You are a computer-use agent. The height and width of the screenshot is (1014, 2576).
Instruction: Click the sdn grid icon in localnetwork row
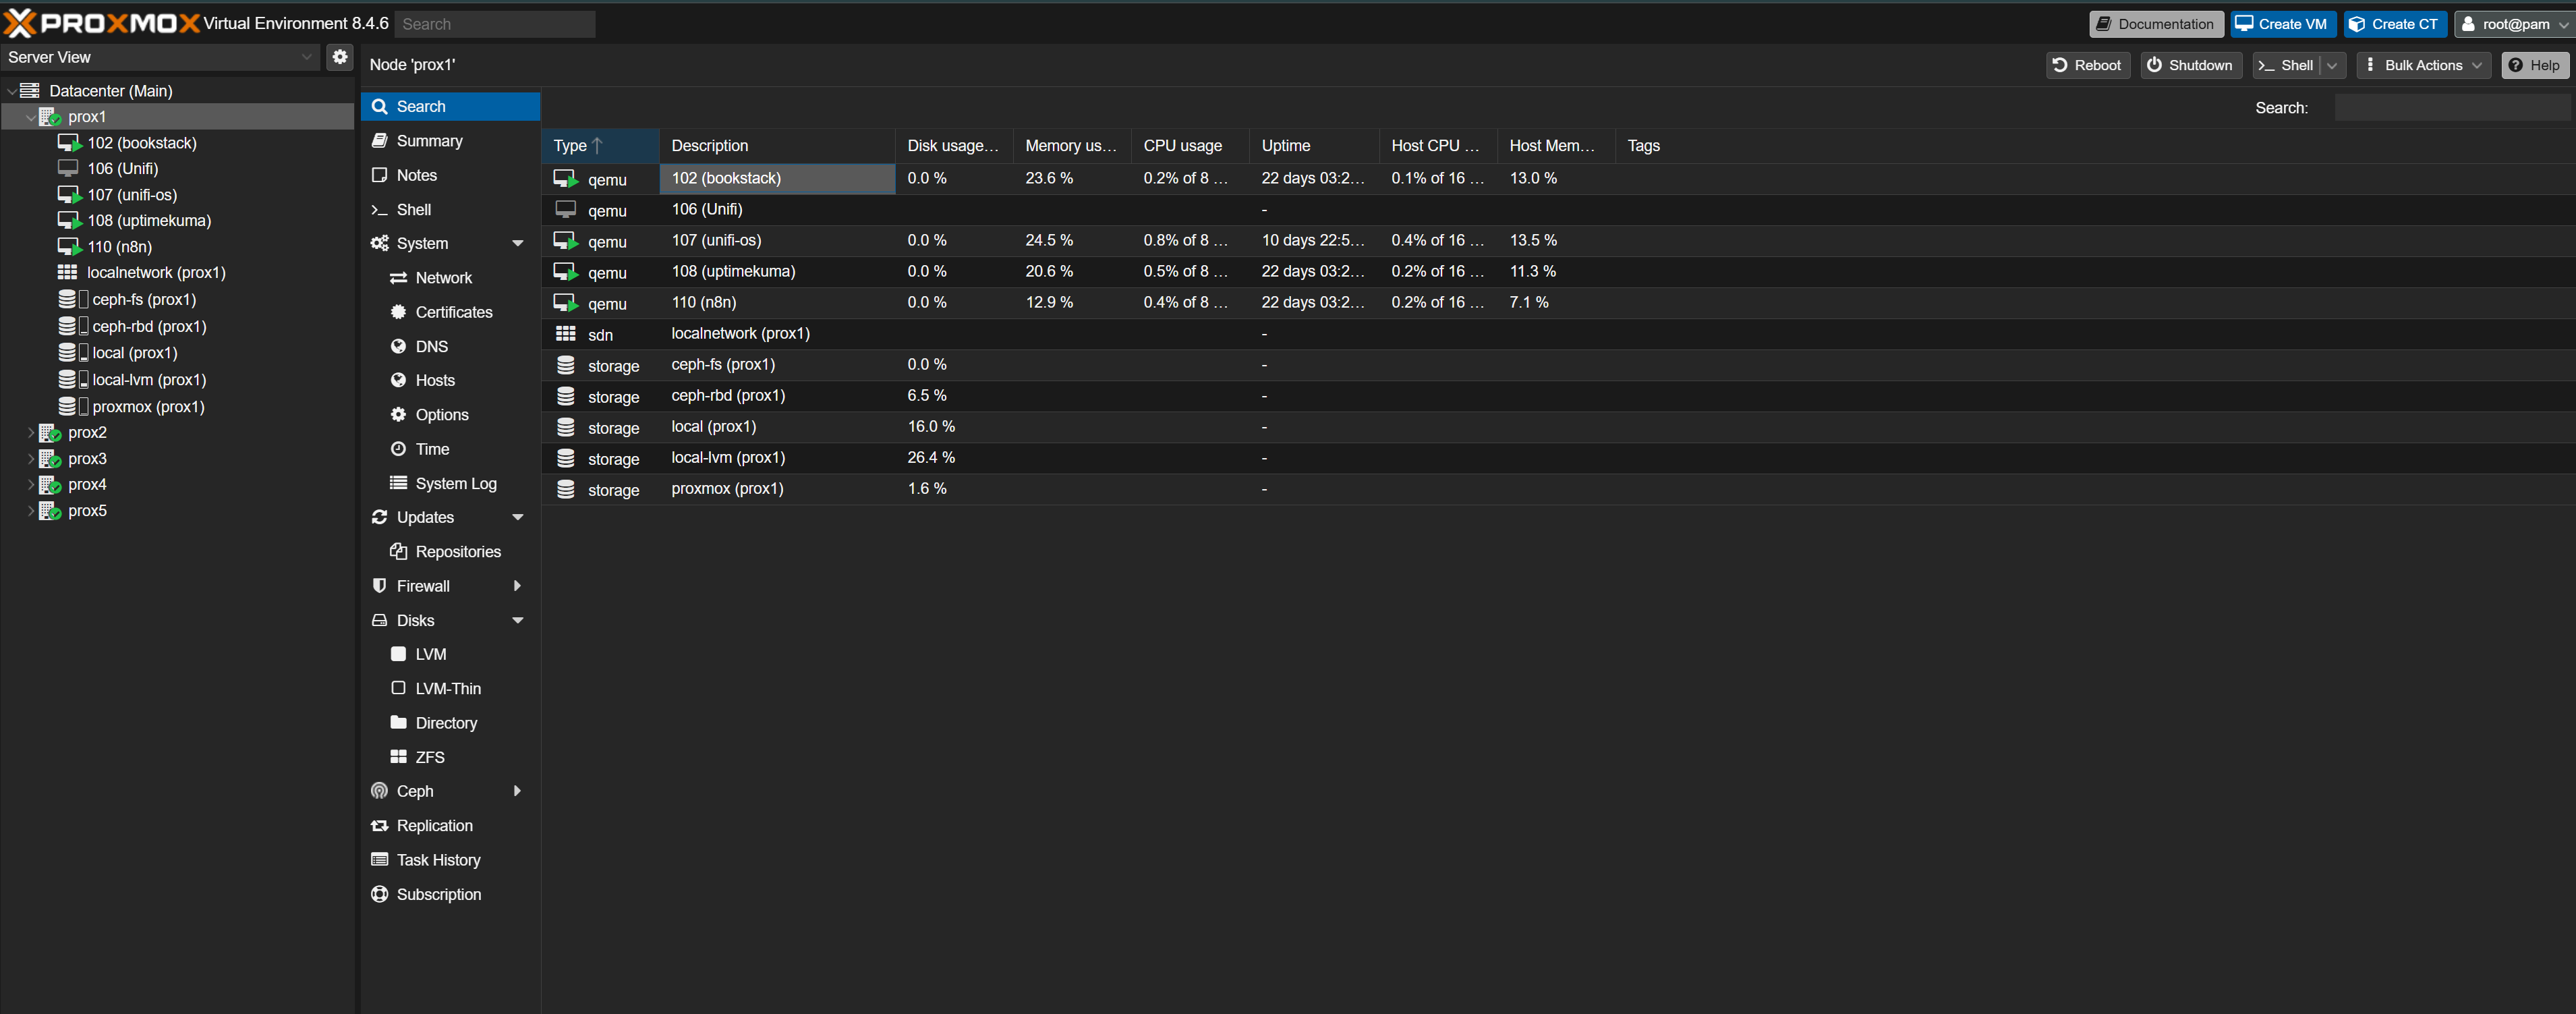click(x=566, y=334)
